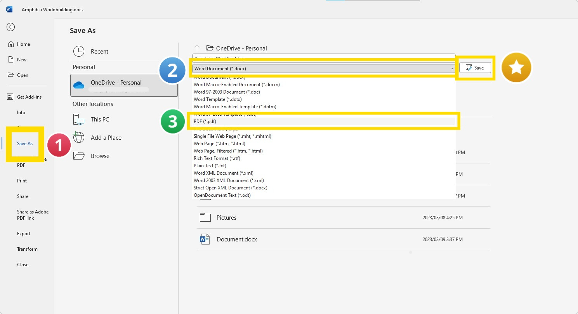Click the Word icon beside Document.docx
This screenshot has height=314, width=578.
[205, 239]
